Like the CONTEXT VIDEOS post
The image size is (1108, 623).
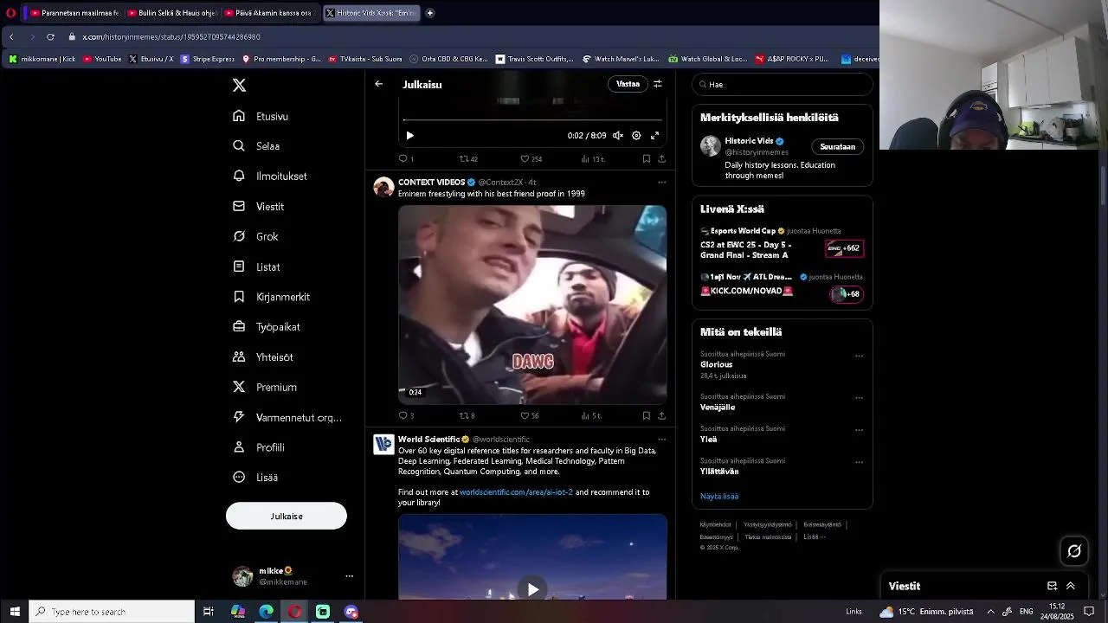529,416
